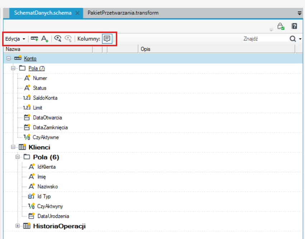Close the SchematDanych.schema tab
Screen dimensions: 305x239
pyautogui.click(x=77, y=13)
